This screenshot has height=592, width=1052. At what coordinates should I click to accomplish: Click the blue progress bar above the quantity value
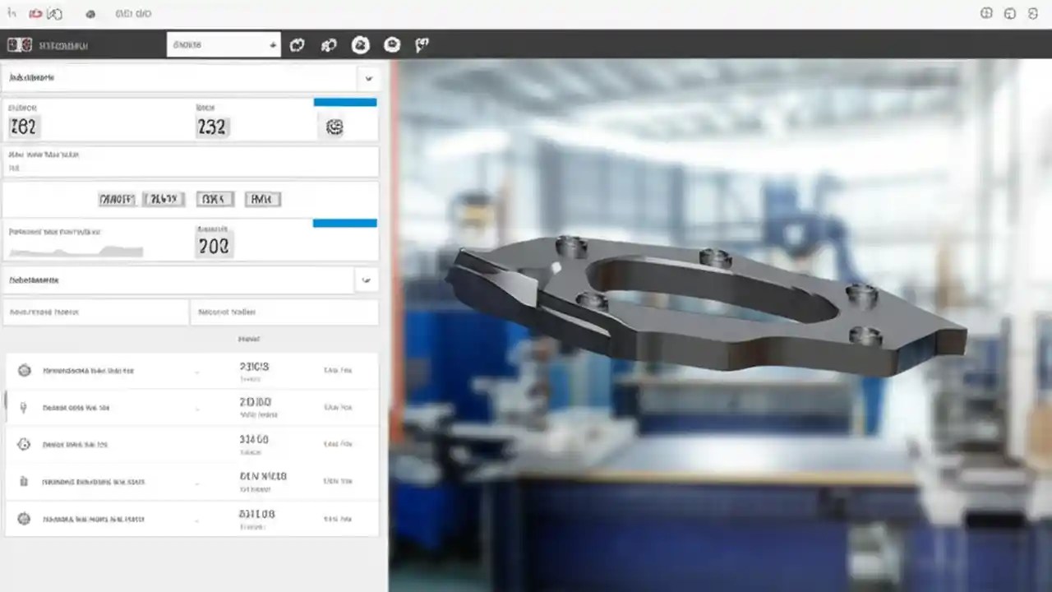tap(344, 102)
